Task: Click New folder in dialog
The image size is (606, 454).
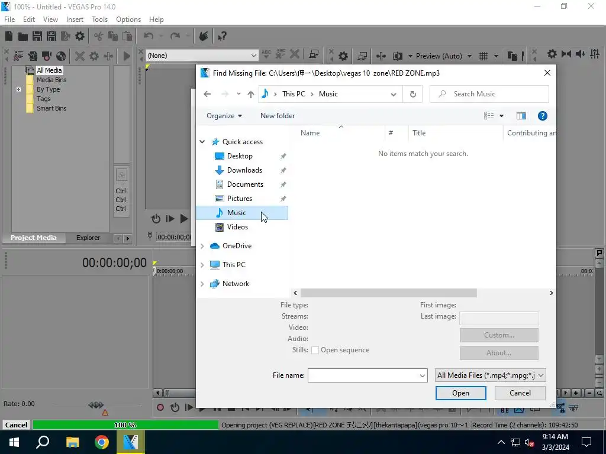Action: [278, 116]
